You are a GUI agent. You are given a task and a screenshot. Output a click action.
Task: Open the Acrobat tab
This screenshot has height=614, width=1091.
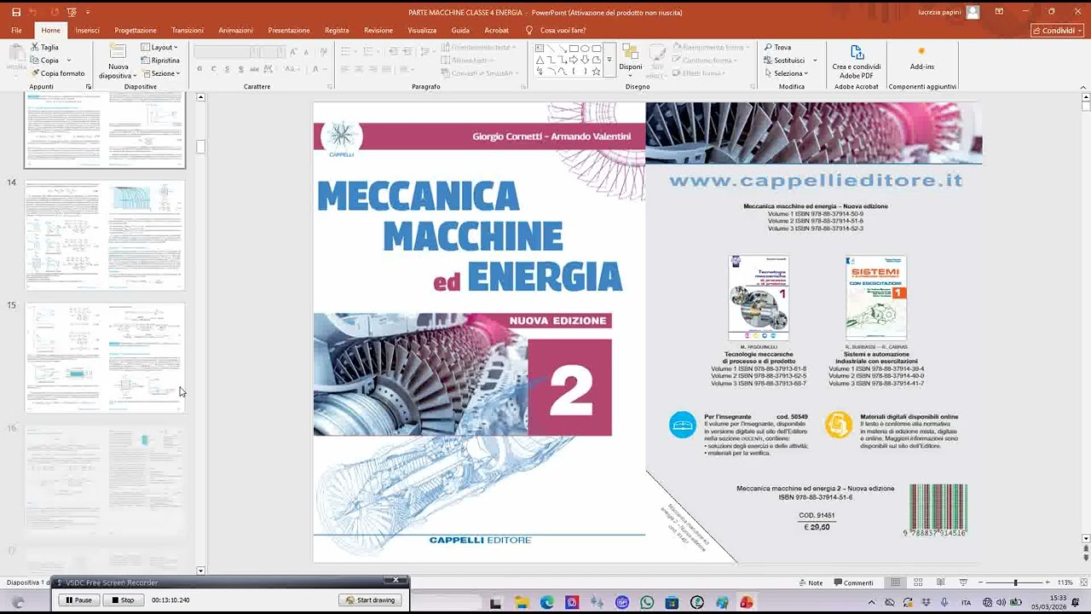pos(496,30)
